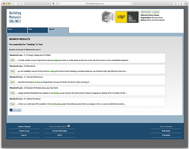The width and height of the screenshot is (189, 149).
Task: Click the browser address bar
Action: pos(95,4)
